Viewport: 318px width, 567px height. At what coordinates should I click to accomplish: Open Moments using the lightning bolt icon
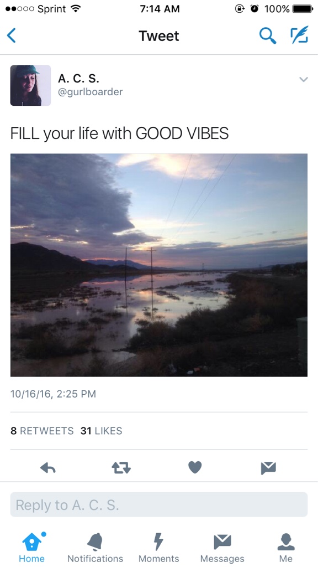[159, 545]
